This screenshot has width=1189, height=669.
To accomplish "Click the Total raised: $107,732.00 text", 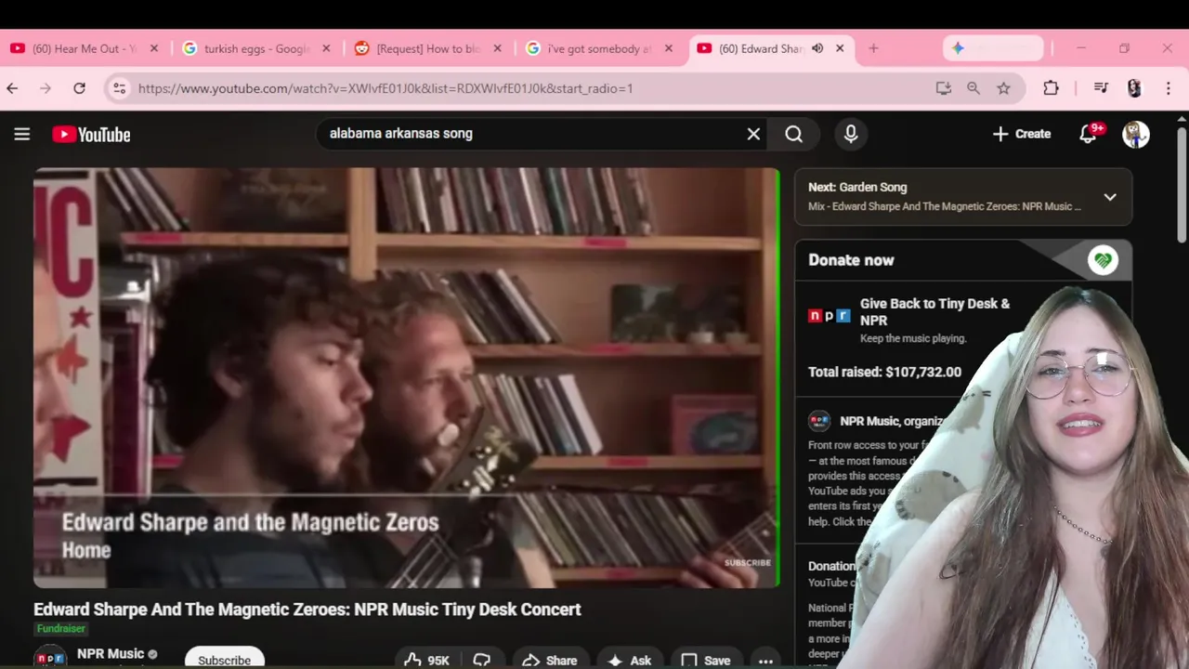I will pos(884,372).
